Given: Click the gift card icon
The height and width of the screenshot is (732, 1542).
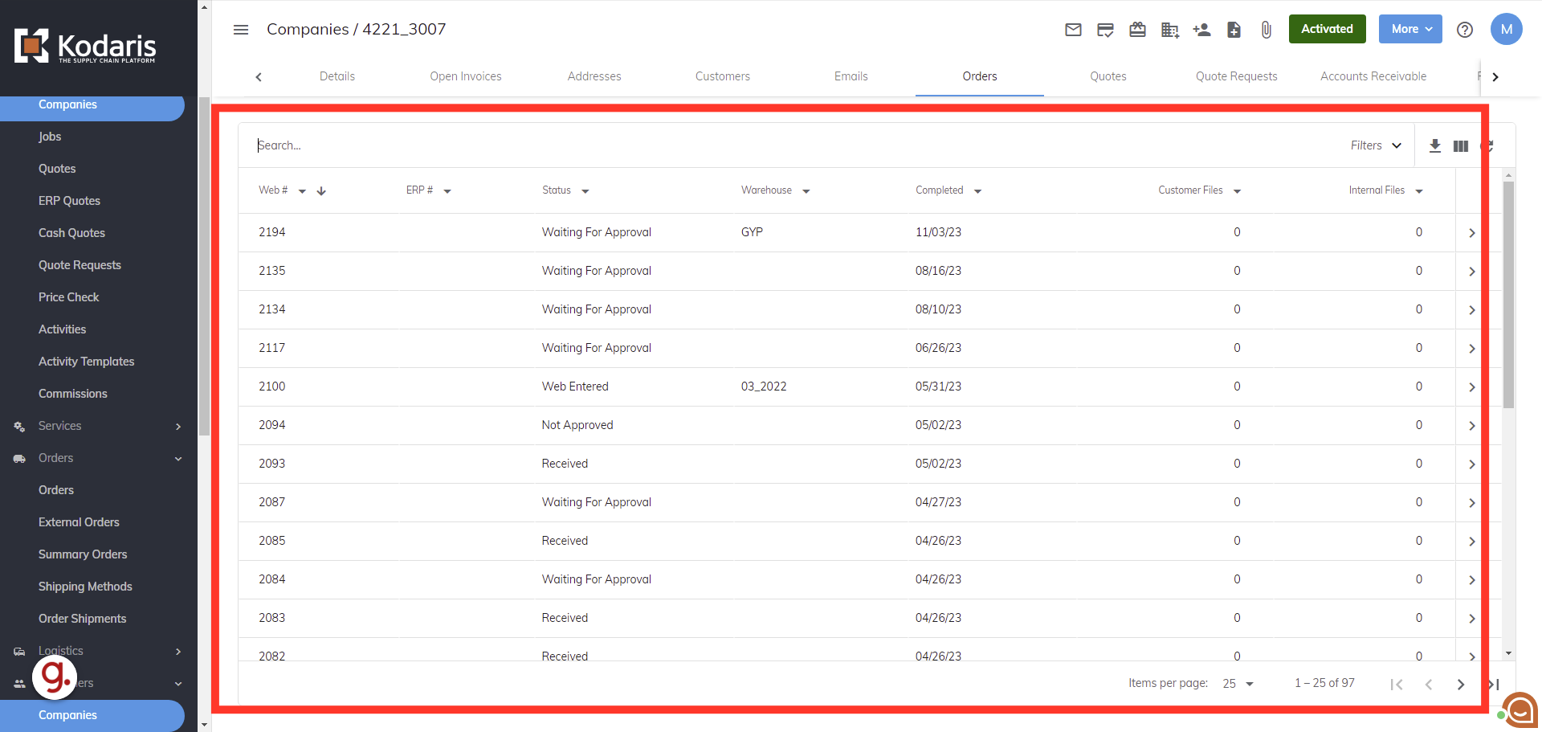Looking at the screenshot, I should tap(1137, 30).
